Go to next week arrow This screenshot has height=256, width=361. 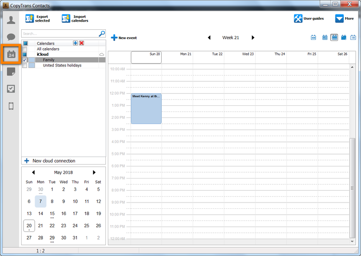253,38
